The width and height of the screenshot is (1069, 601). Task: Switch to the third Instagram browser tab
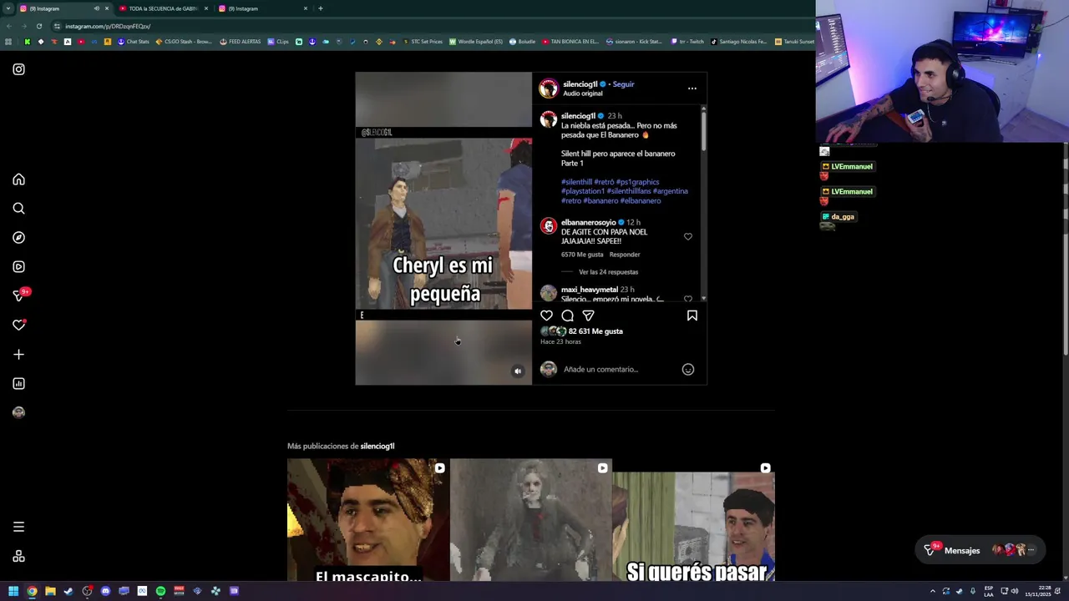tap(263, 8)
